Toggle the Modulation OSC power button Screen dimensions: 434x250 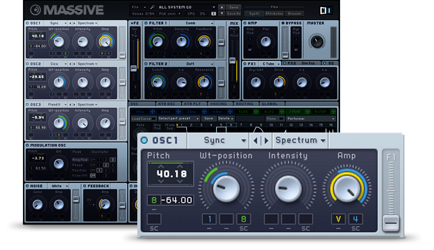click(28, 145)
